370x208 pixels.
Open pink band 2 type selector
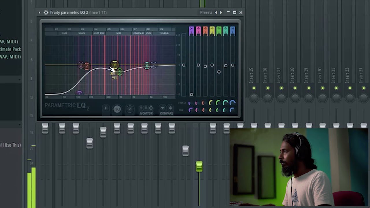pyautogui.click(x=198, y=30)
